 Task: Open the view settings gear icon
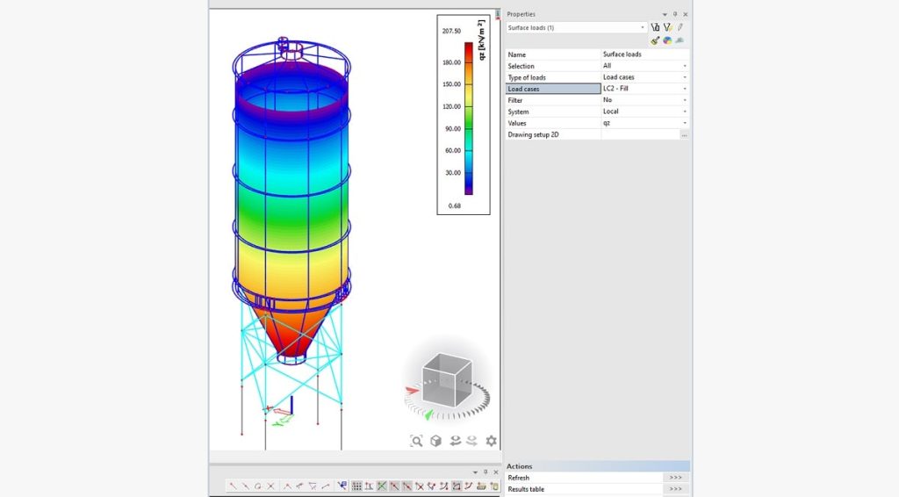(x=492, y=441)
